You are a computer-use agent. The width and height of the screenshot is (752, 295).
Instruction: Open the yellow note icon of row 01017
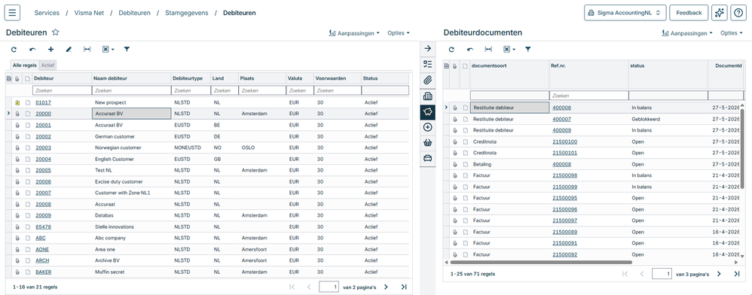17,102
